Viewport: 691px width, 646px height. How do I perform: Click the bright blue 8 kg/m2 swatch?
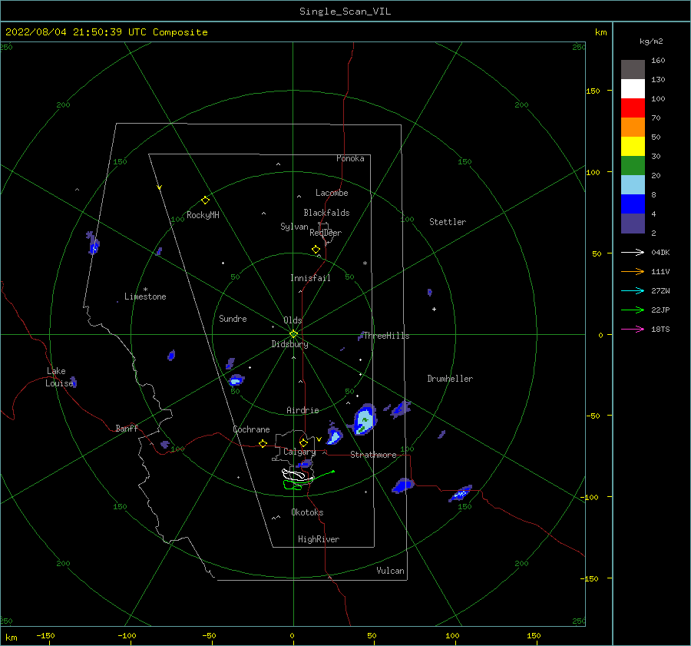click(633, 204)
